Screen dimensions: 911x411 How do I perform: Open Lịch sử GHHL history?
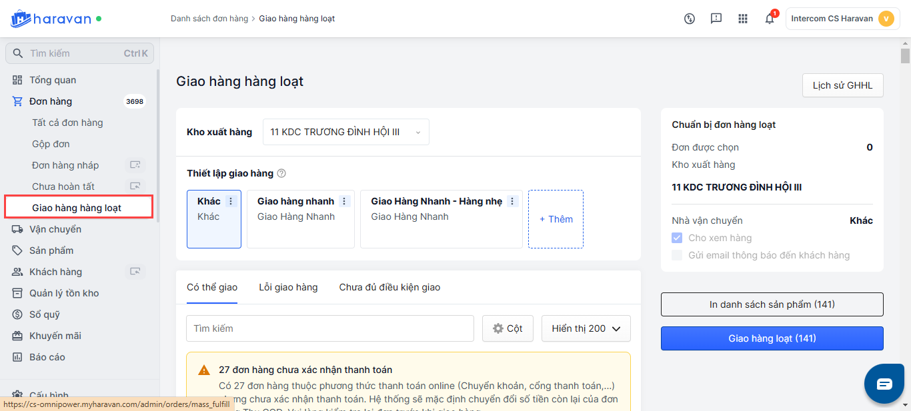tap(842, 85)
